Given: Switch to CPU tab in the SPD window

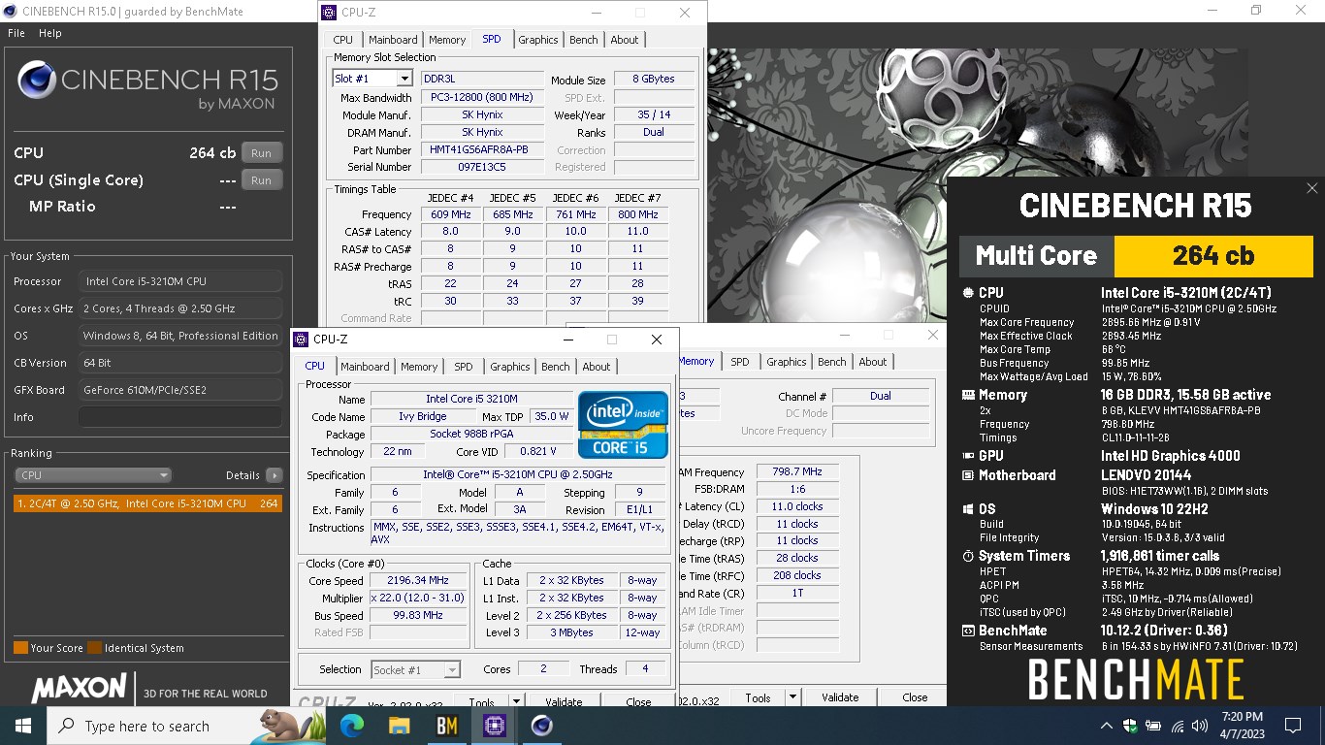Looking at the screenshot, I should 343,40.
